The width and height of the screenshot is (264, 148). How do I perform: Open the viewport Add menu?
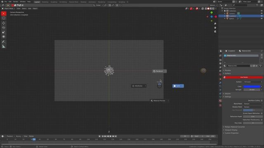(x=29, y=8)
